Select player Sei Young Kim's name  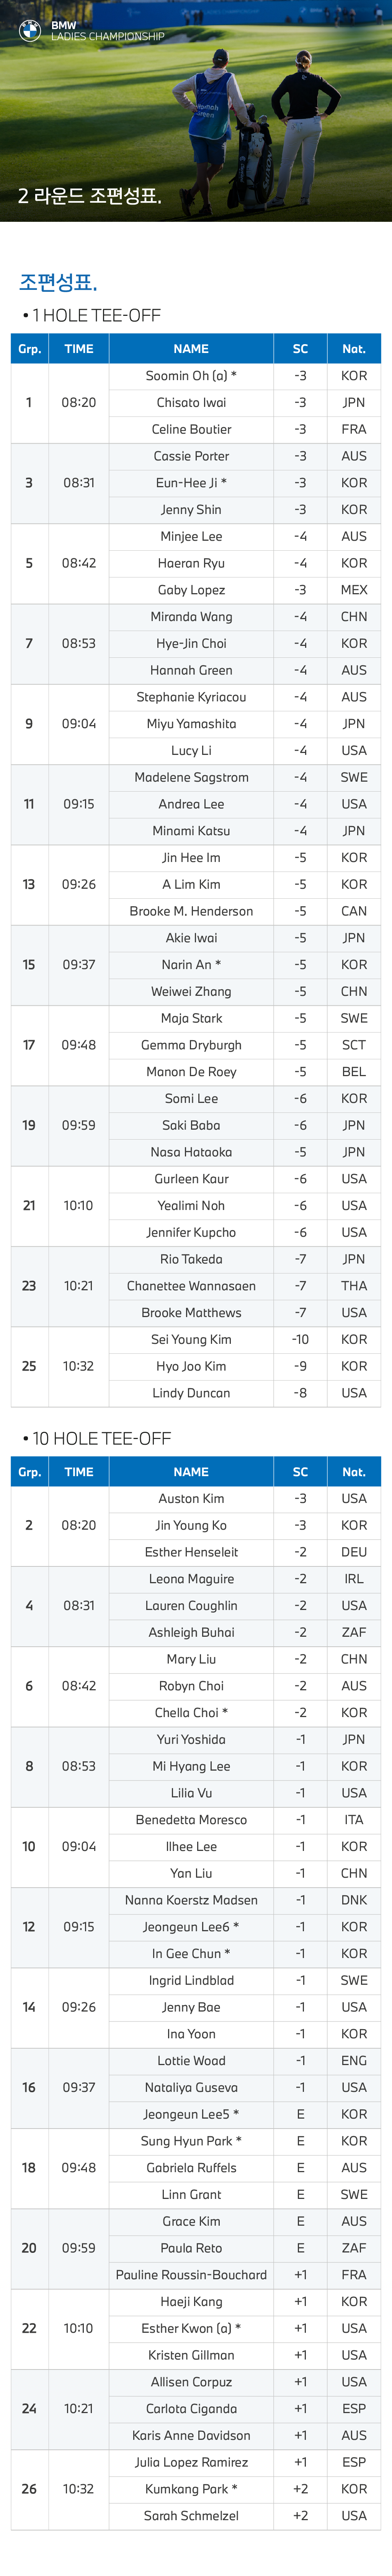point(191,1339)
